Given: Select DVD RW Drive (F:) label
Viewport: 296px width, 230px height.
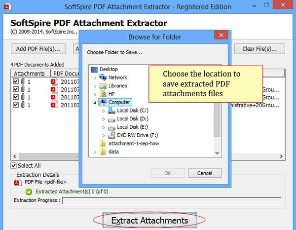Looking at the screenshot, I should 138,135.
